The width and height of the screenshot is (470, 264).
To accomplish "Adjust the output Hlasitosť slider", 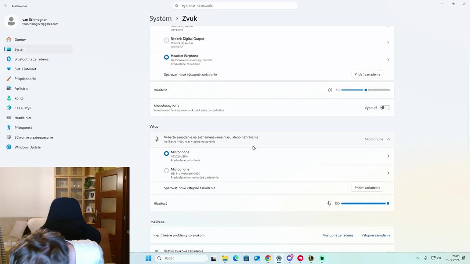I will [x=366, y=90].
